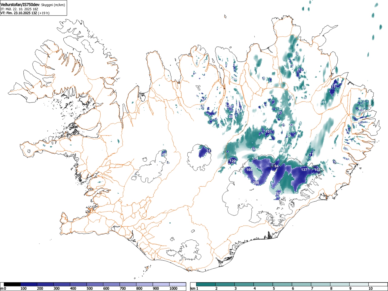Click the visibility value '107' on the map
The width and height of the screenshot is (388, 291).
317,170
